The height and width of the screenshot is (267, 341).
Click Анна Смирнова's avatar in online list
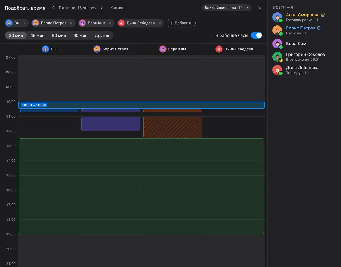(x=277, y=17)
